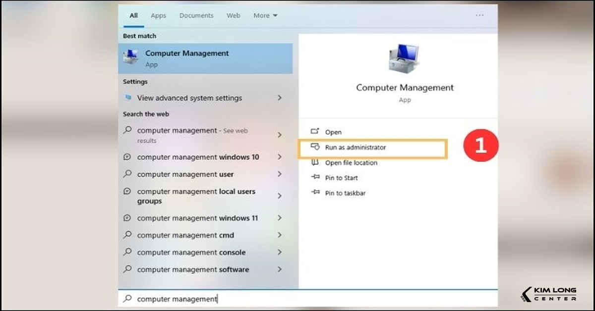Switch to the Apps tab
The height and width of the screenshot is (311, 595).
pyautogui.click(x=158, y=15)
